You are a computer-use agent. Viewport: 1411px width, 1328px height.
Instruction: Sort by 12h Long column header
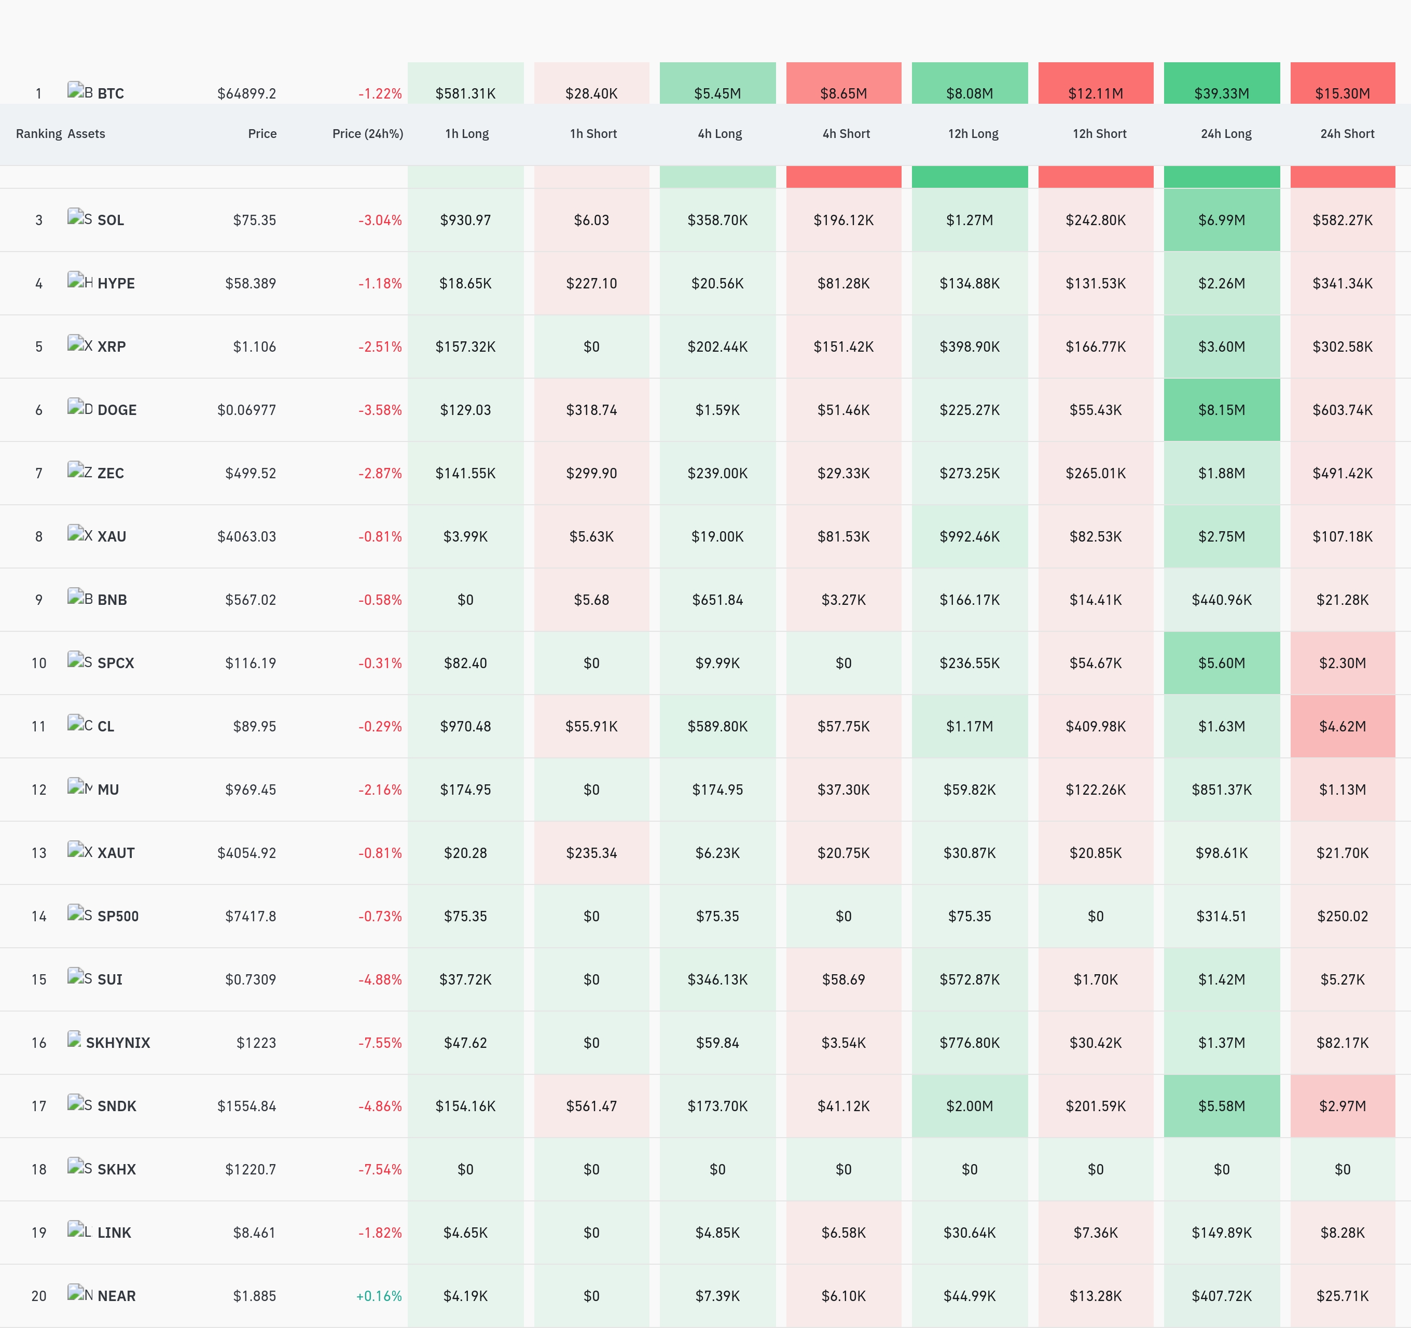[973, 133]
